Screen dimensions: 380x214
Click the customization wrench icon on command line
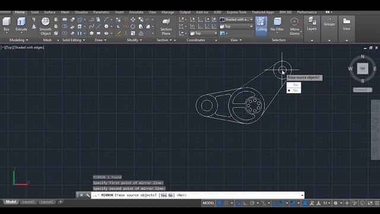(x=87, y=195)
